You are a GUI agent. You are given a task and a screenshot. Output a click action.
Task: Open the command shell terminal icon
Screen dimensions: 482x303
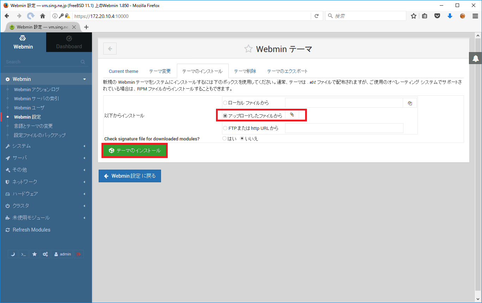[23, 254]
